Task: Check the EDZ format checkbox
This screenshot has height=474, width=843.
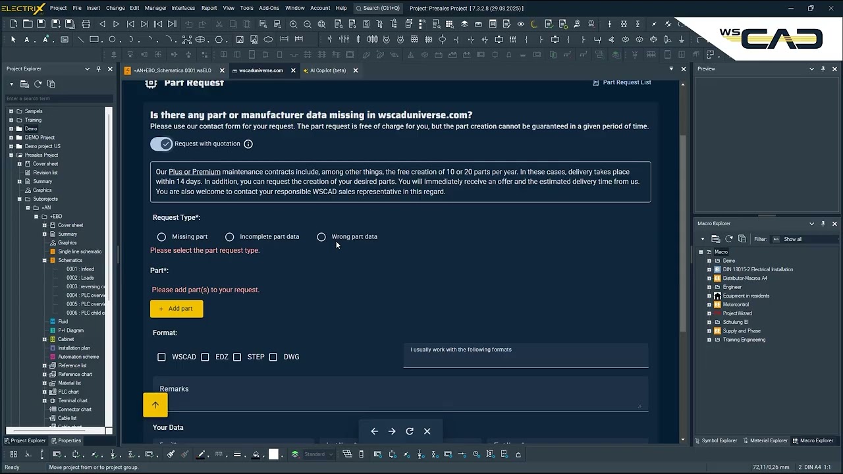Action: 205,357
